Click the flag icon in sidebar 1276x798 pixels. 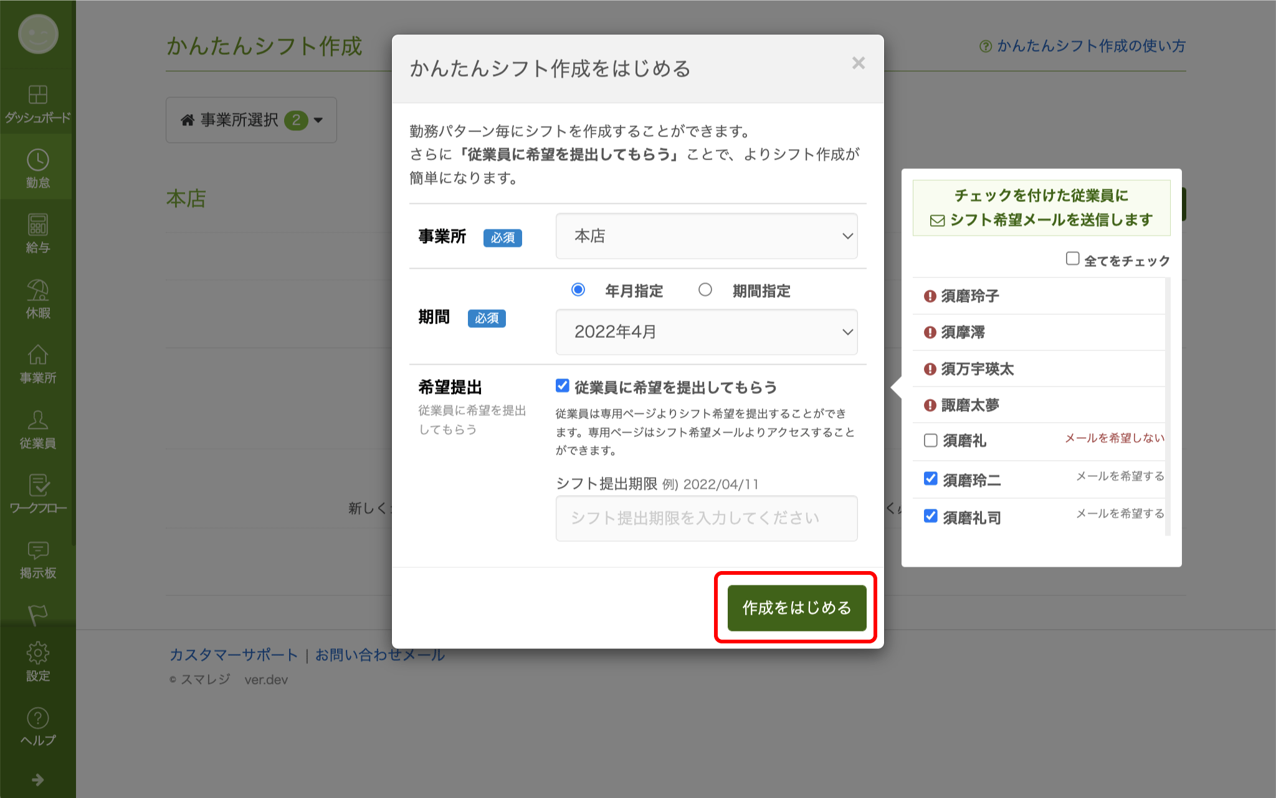pos(38,615)
